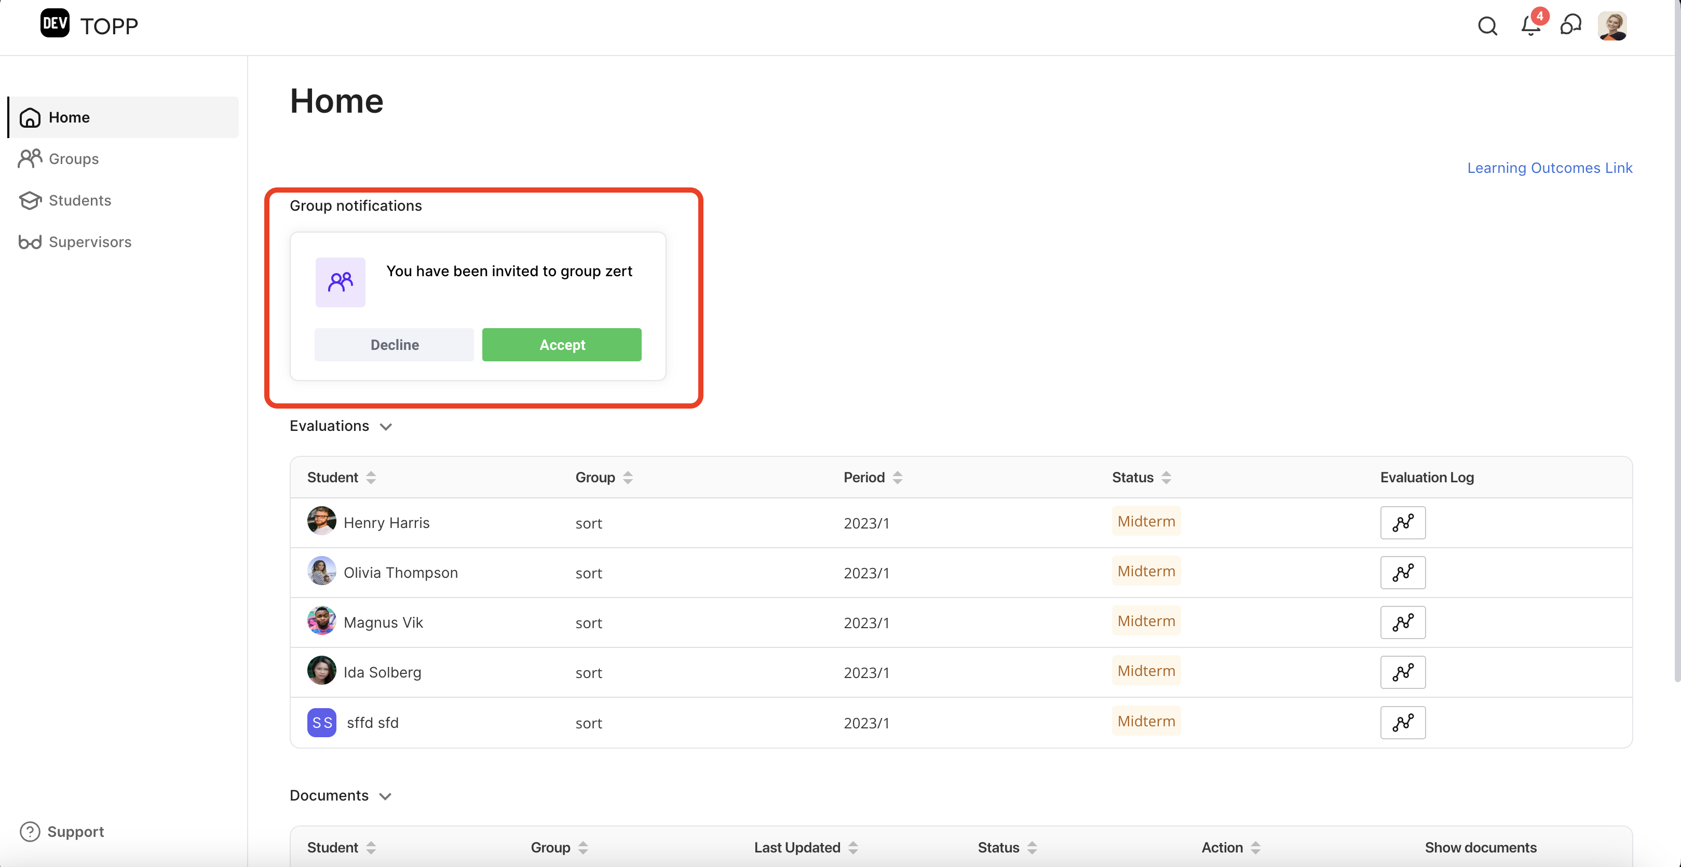Sort evaluations by Student column

371,478
